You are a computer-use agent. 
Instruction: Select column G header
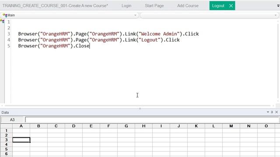pyautogui.click(x=126, y=126)
